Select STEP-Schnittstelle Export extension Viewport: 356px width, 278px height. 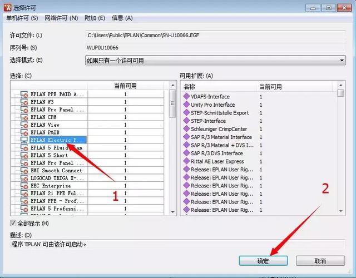(220, 113)
